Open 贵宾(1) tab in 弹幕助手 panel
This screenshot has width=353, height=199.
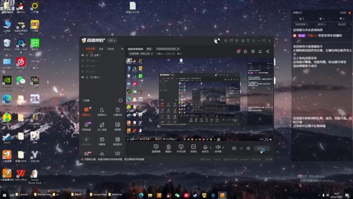point(322,24)
